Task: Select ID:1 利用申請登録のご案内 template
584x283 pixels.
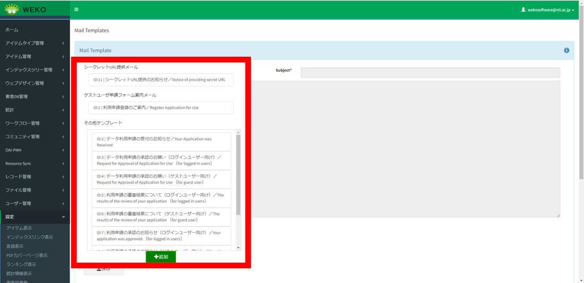Action: pyautogui.click(x=161, y=108)
